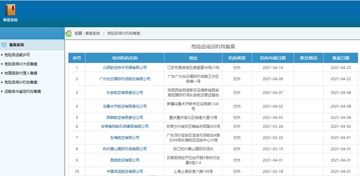Click 对内 in the 乌鲁木齐航空 row
Viewport: 360px width, 176px height.
tap(237, 106)
